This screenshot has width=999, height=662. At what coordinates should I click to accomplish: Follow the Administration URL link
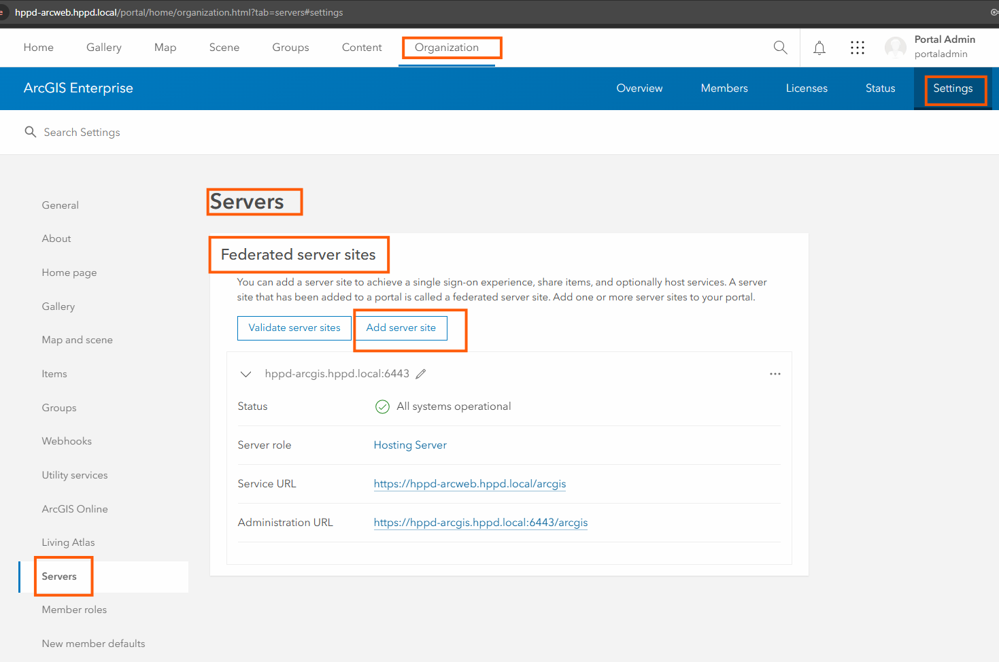480,523
